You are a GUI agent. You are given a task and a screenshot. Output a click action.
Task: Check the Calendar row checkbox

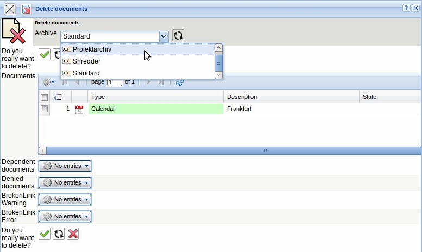tap(45, 109)
